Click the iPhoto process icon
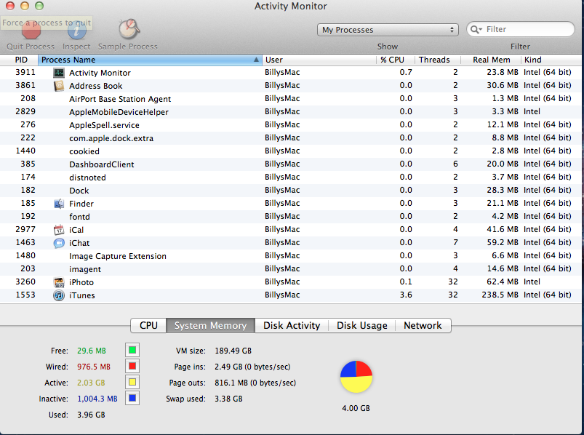Screen dimensions: 584x435 (x=59, y=282)
